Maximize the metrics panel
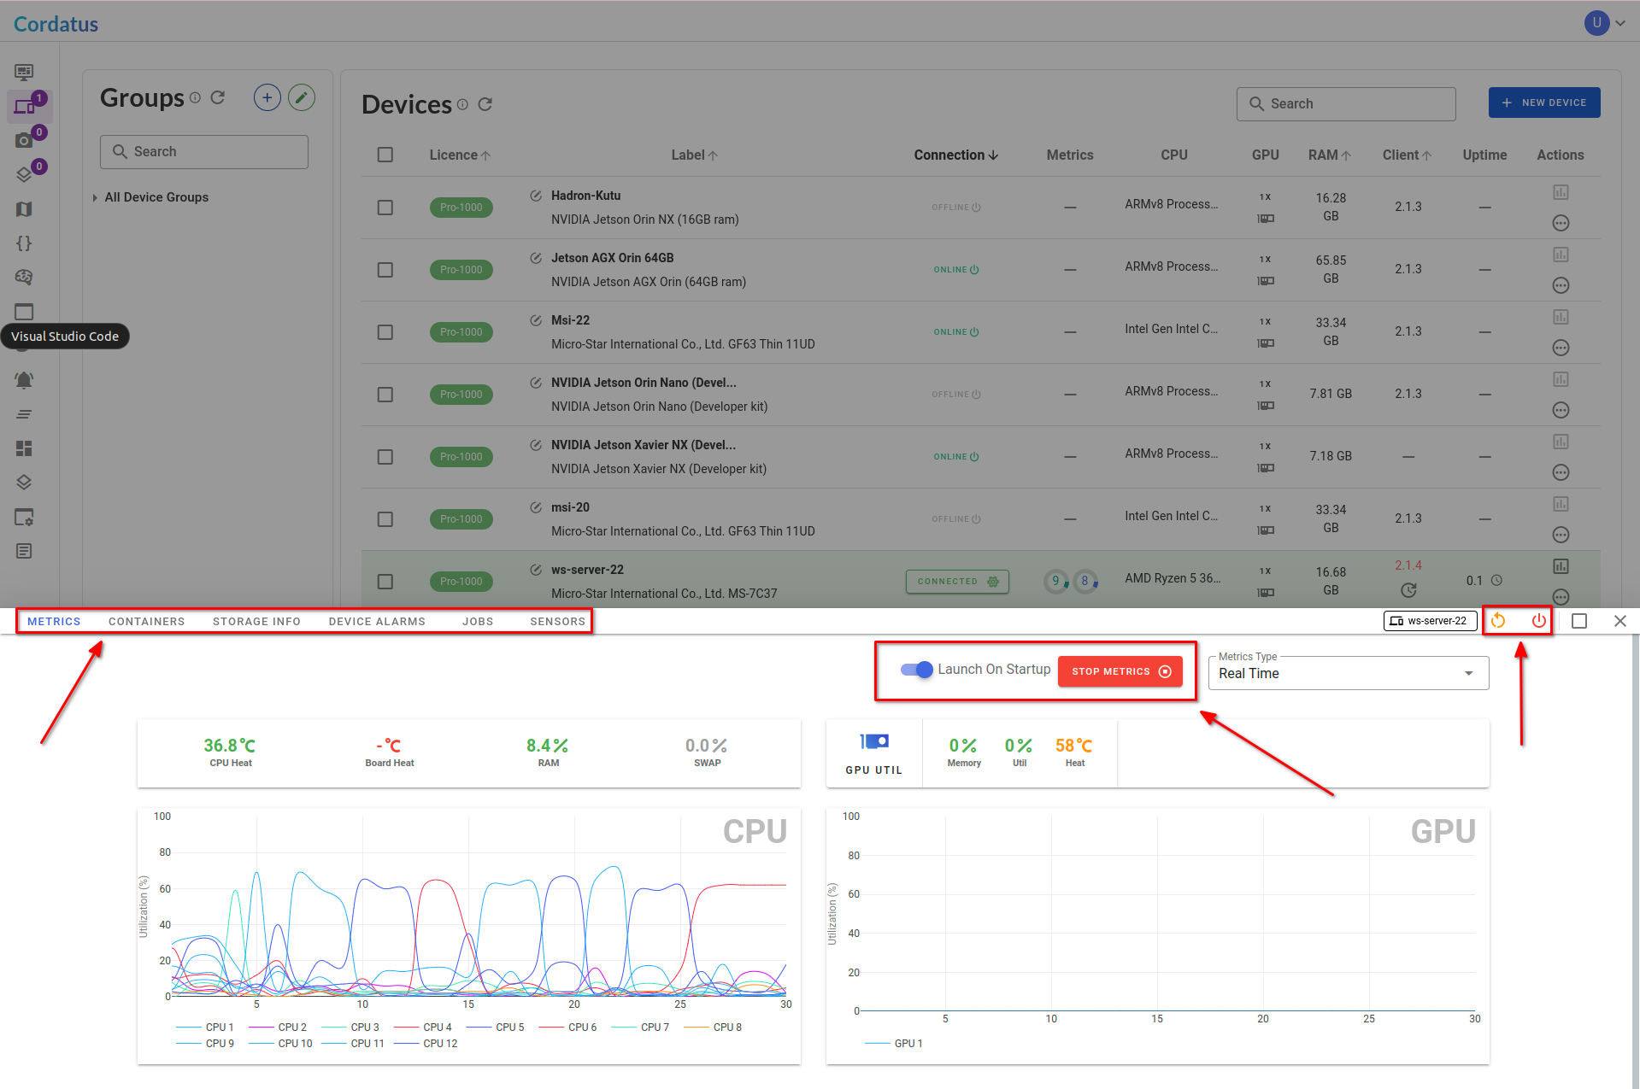Viewport: 1640px width, 1089px height. click(1579, 621)
